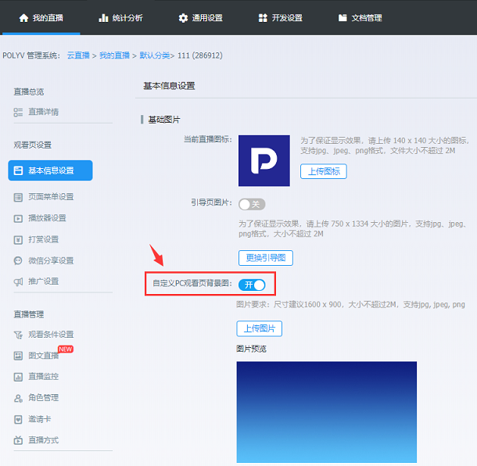Click the 直播监控 monitor icon
This screenshot has height=466, width=477.
tap(18, 377)
